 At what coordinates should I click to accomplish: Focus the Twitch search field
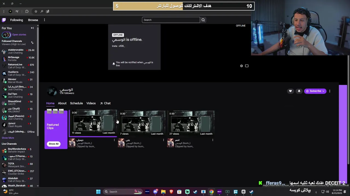[x=171, y=20]
